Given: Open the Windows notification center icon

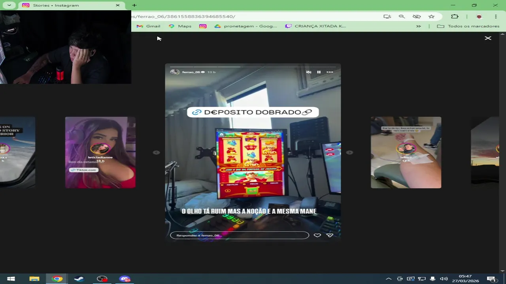Looking at the screenshot, I should (x=491, y=279).
